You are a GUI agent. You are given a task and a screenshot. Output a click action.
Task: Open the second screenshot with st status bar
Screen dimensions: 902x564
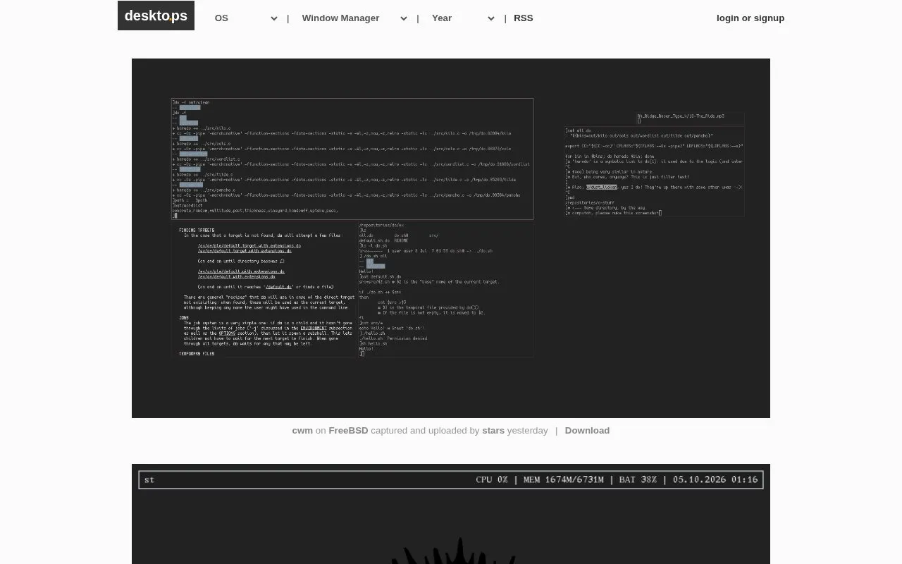coord(451,514)
